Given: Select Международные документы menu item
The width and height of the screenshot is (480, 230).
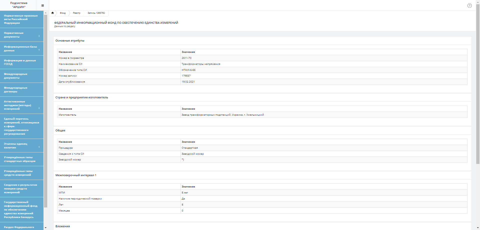Looking at the screenshot, I should pyautogui.click(x=15, y=76).
